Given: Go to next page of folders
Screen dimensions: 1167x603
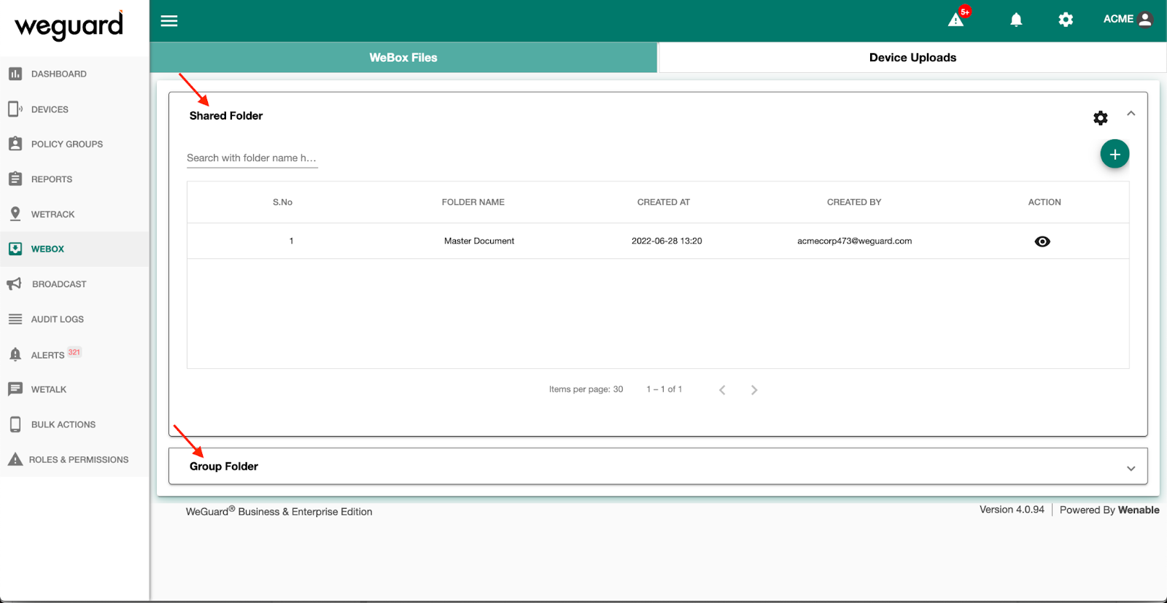Looking at the screenshot, I should [x=754, y=390].
